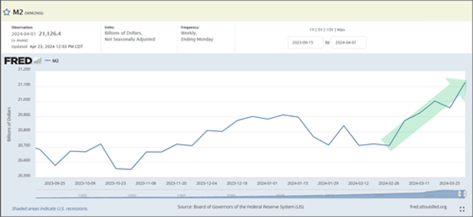Open the fullscreen expand icon at the chart corner
Screen dimensions: 473x217
point(462,209)
